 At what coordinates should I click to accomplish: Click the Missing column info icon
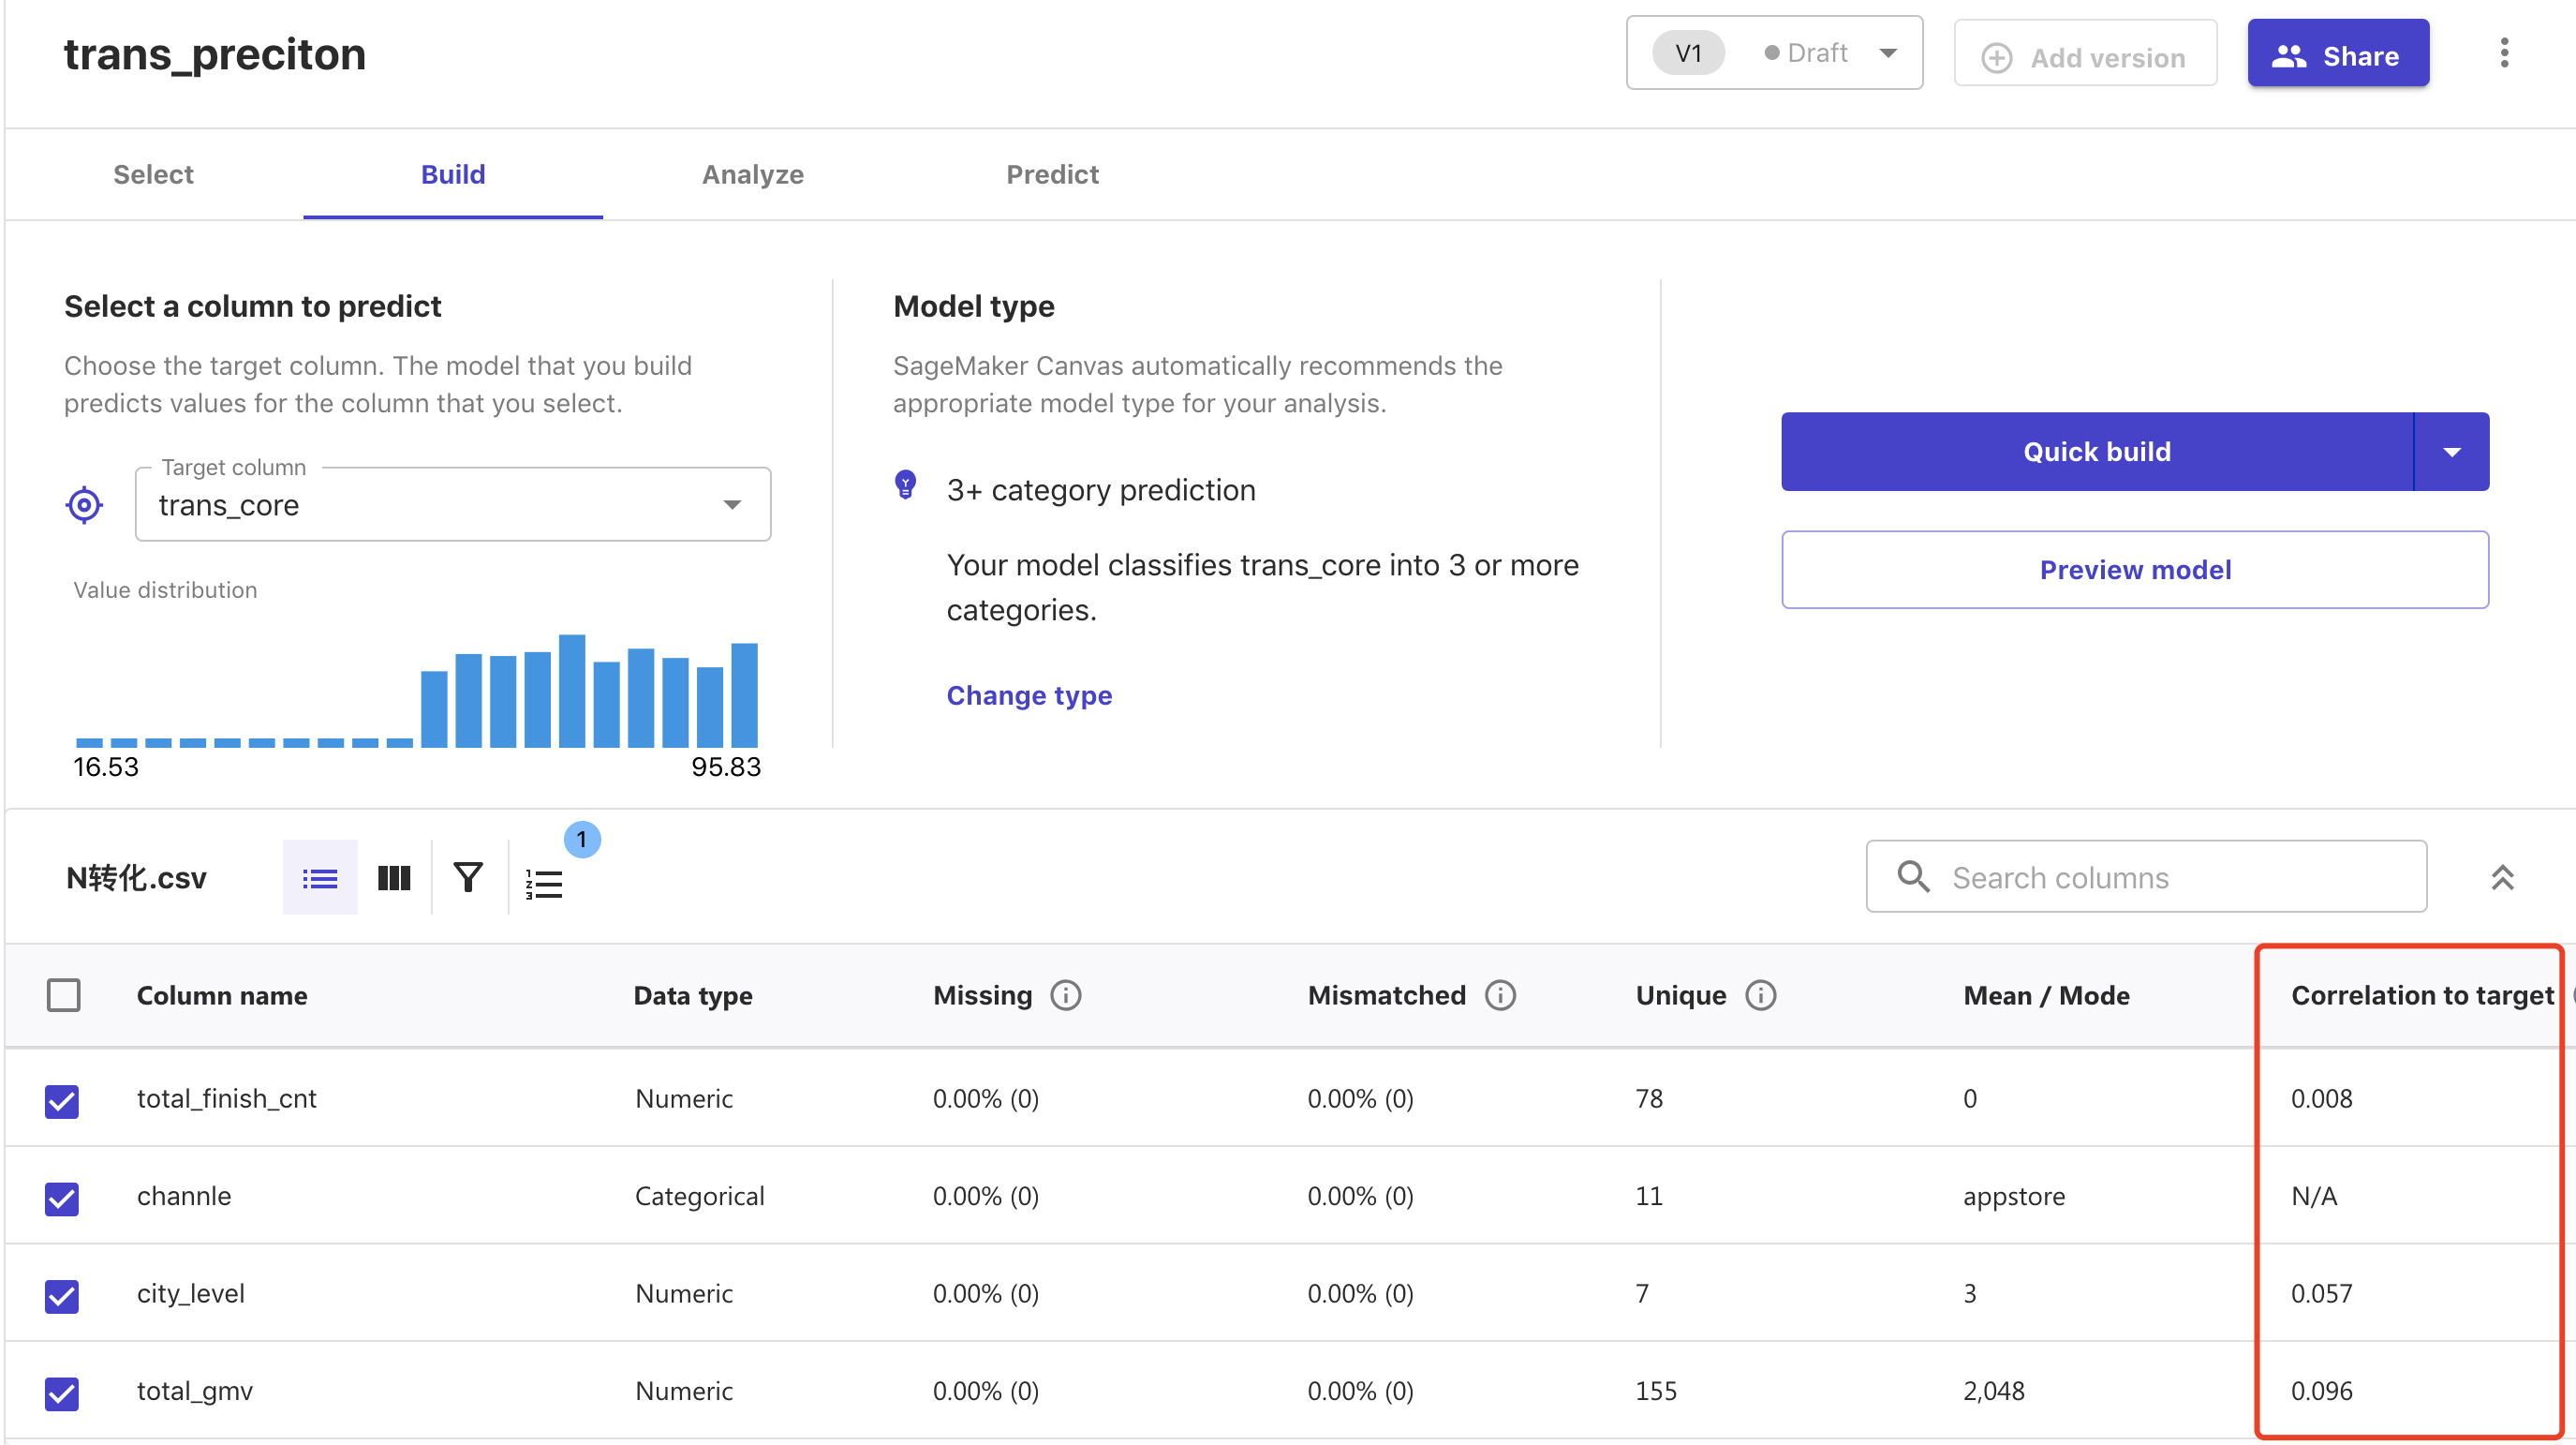click(1066, 994)
